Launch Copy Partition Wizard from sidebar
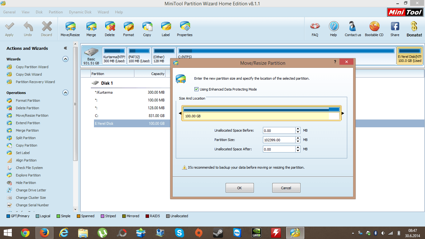The width and height of the screenshot is (425, 239). pyautogui.click(x=32, y=67)
